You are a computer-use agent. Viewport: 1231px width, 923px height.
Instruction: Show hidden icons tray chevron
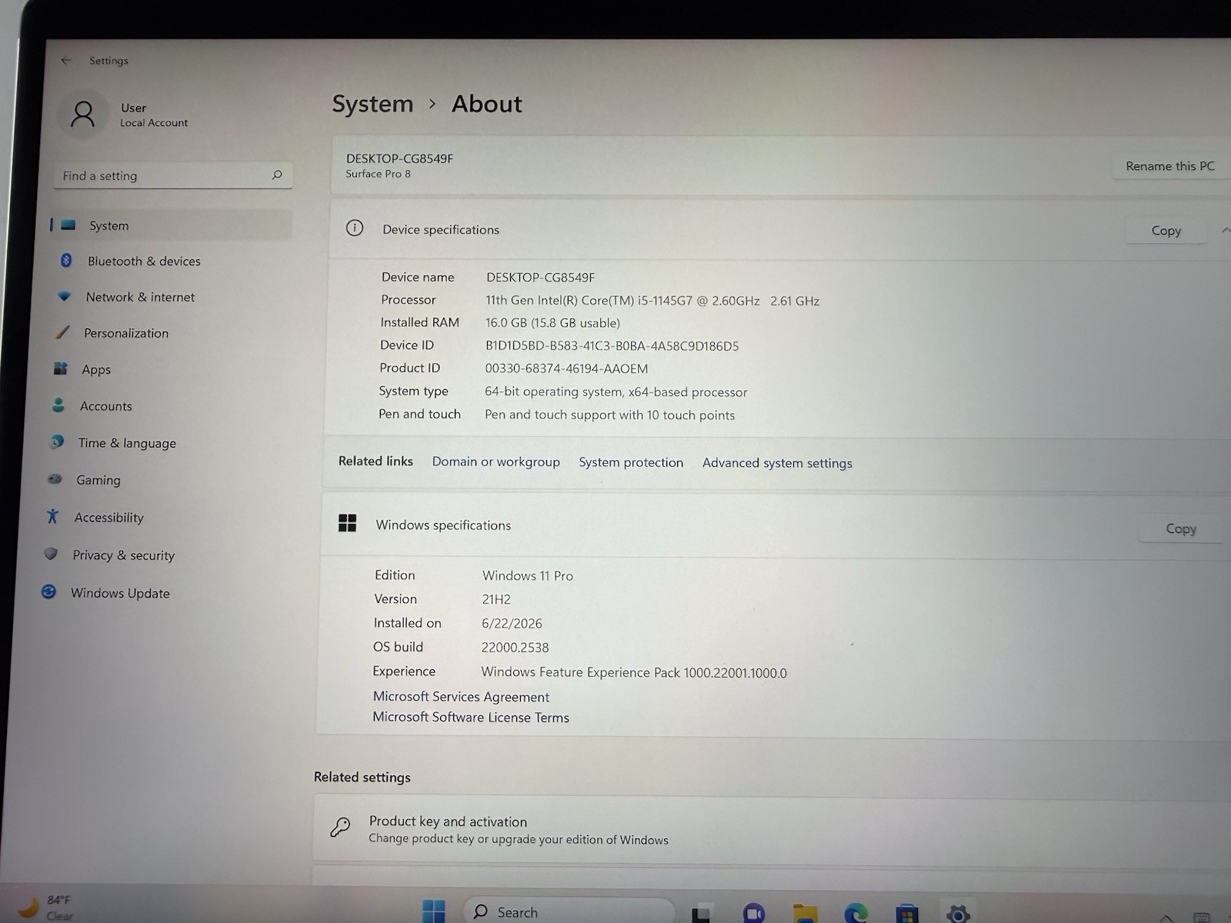tap(1166, 918)
